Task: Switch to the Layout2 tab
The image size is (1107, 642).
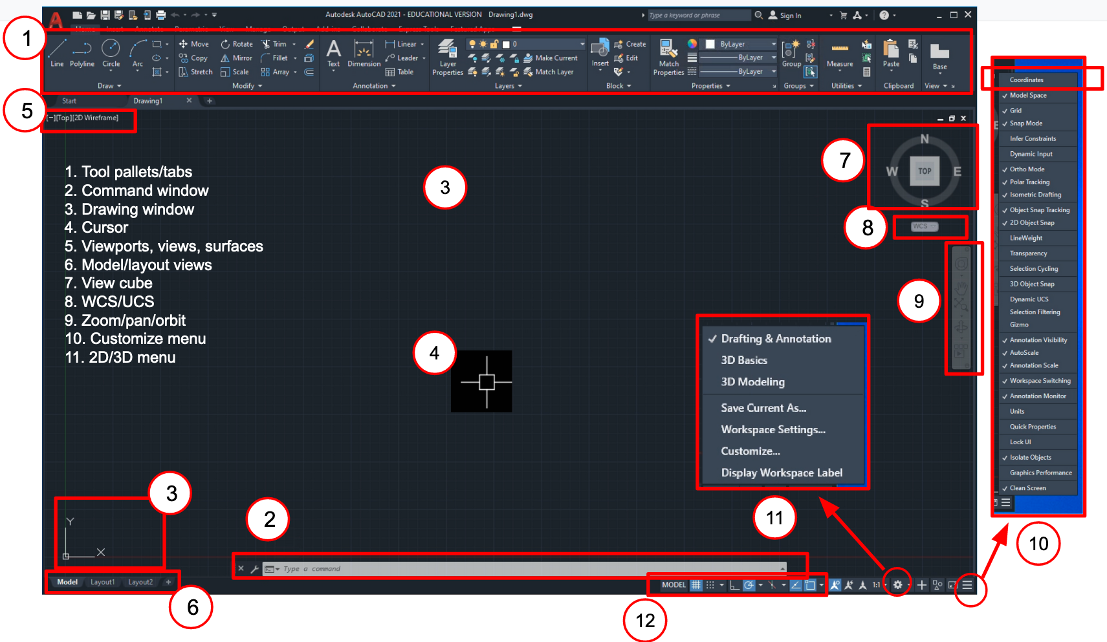Action: (x=140, y=583)
